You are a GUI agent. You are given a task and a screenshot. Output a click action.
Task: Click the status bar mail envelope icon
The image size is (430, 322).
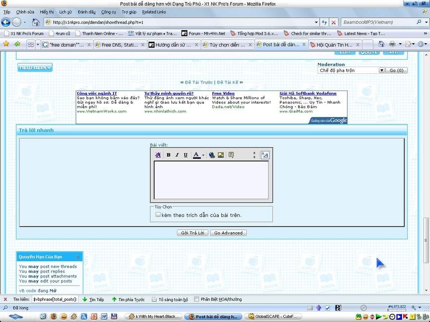click(x=310, y=308)
